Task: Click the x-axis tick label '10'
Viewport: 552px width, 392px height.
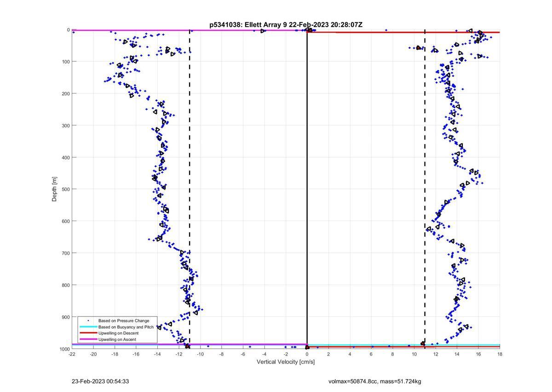Action: tap(414, 354)
